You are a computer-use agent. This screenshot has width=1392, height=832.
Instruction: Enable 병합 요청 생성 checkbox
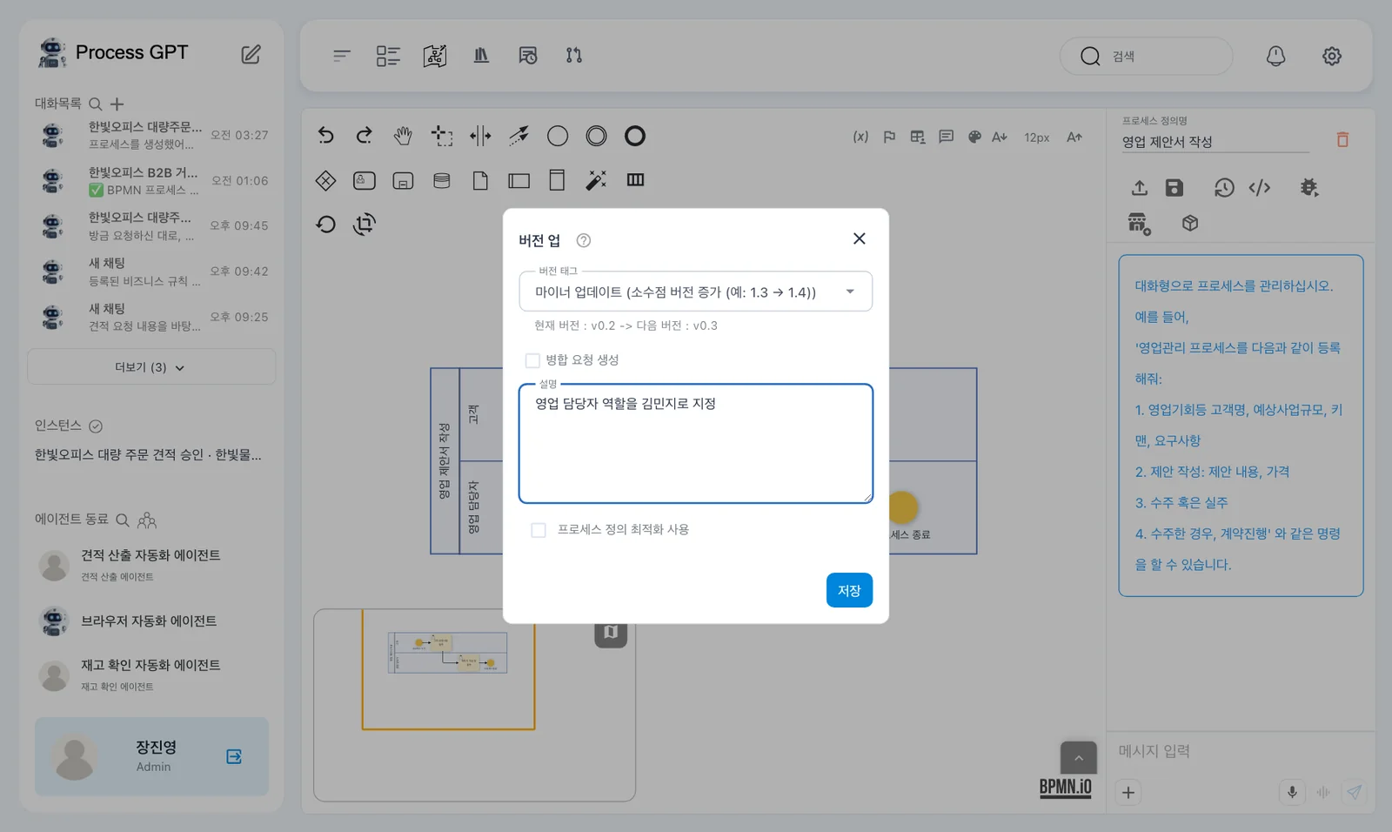click(x=532, y=360)
